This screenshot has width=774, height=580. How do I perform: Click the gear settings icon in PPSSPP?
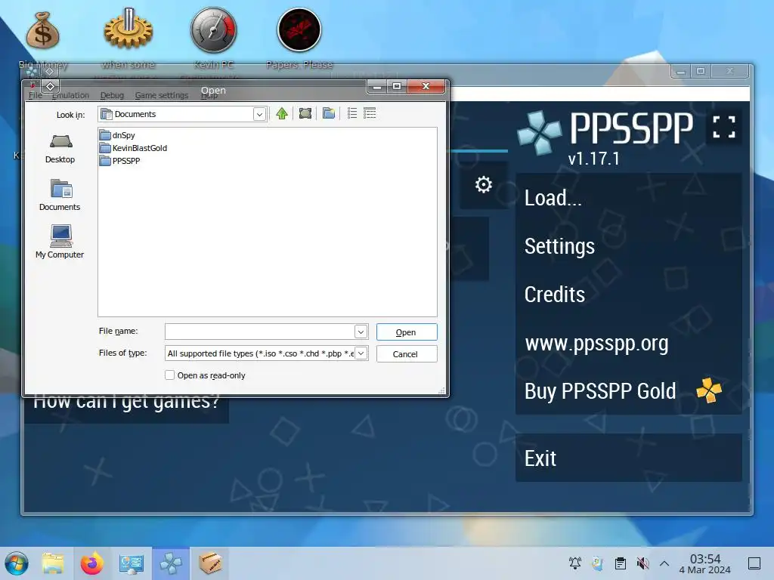484,184
